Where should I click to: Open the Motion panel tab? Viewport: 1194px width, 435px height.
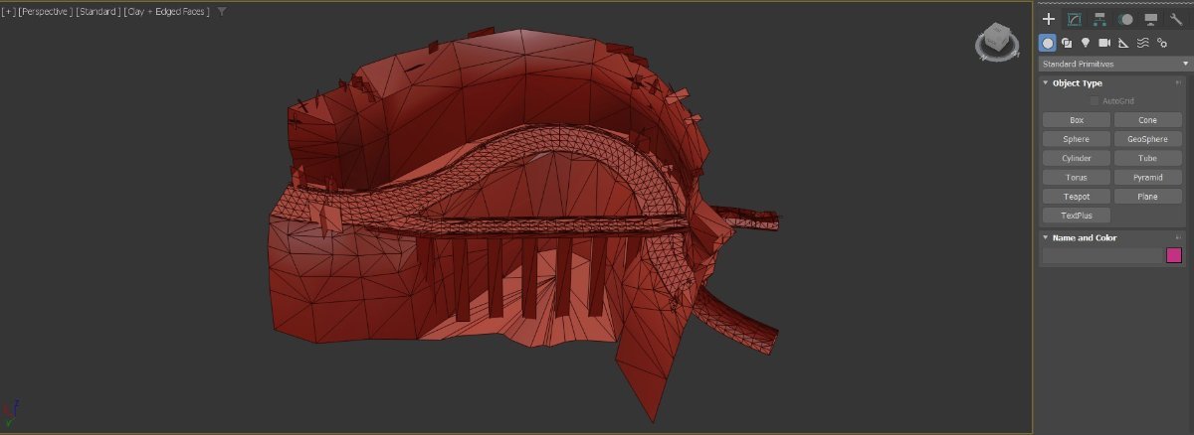tap(1125, 19)
